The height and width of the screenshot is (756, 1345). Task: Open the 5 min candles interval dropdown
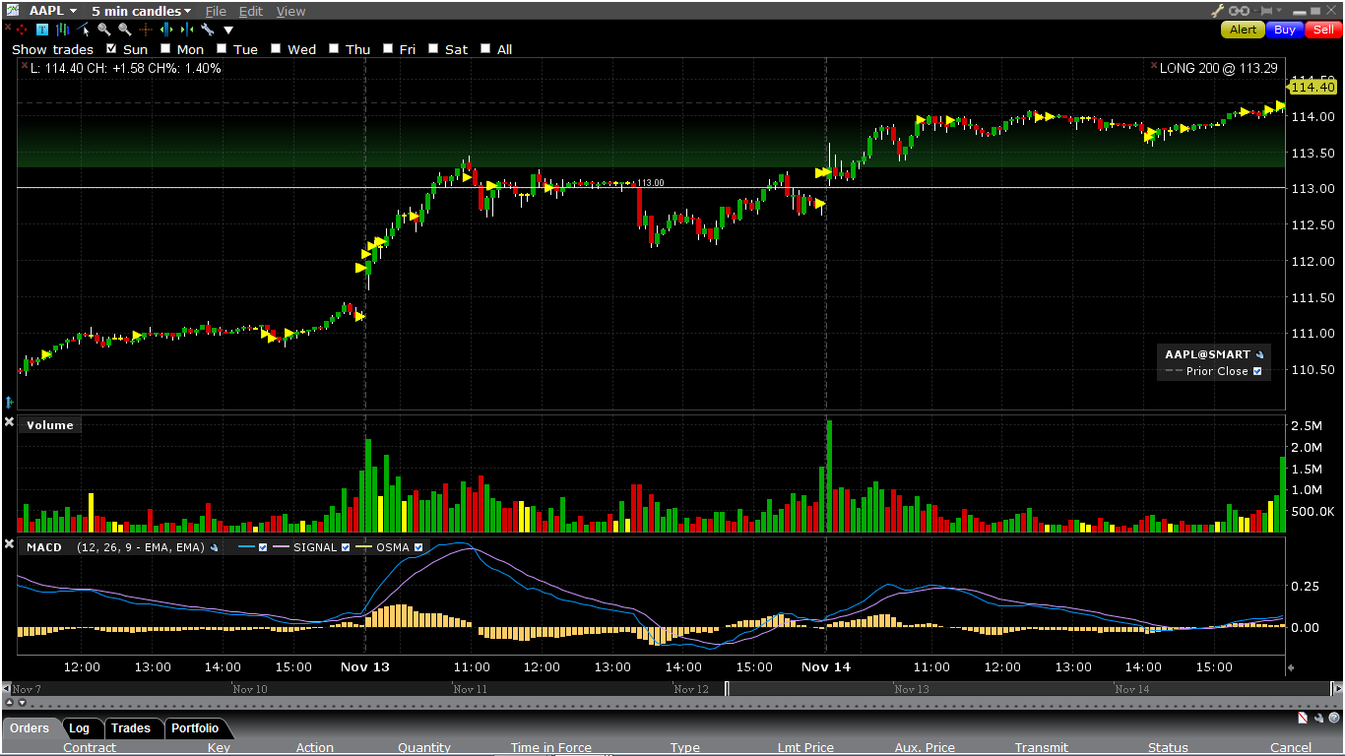[x=142, y=11]
